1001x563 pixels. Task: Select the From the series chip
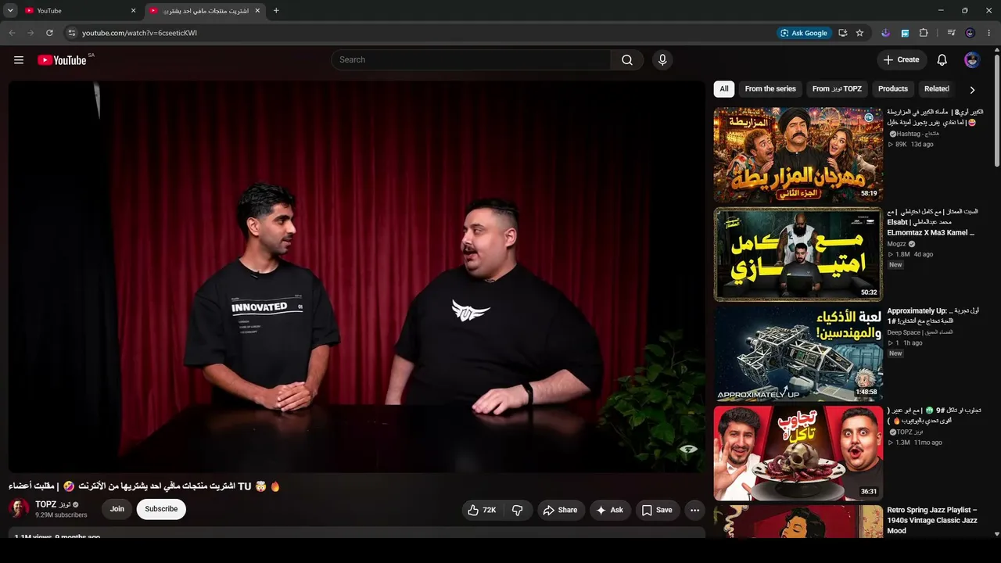770,89
